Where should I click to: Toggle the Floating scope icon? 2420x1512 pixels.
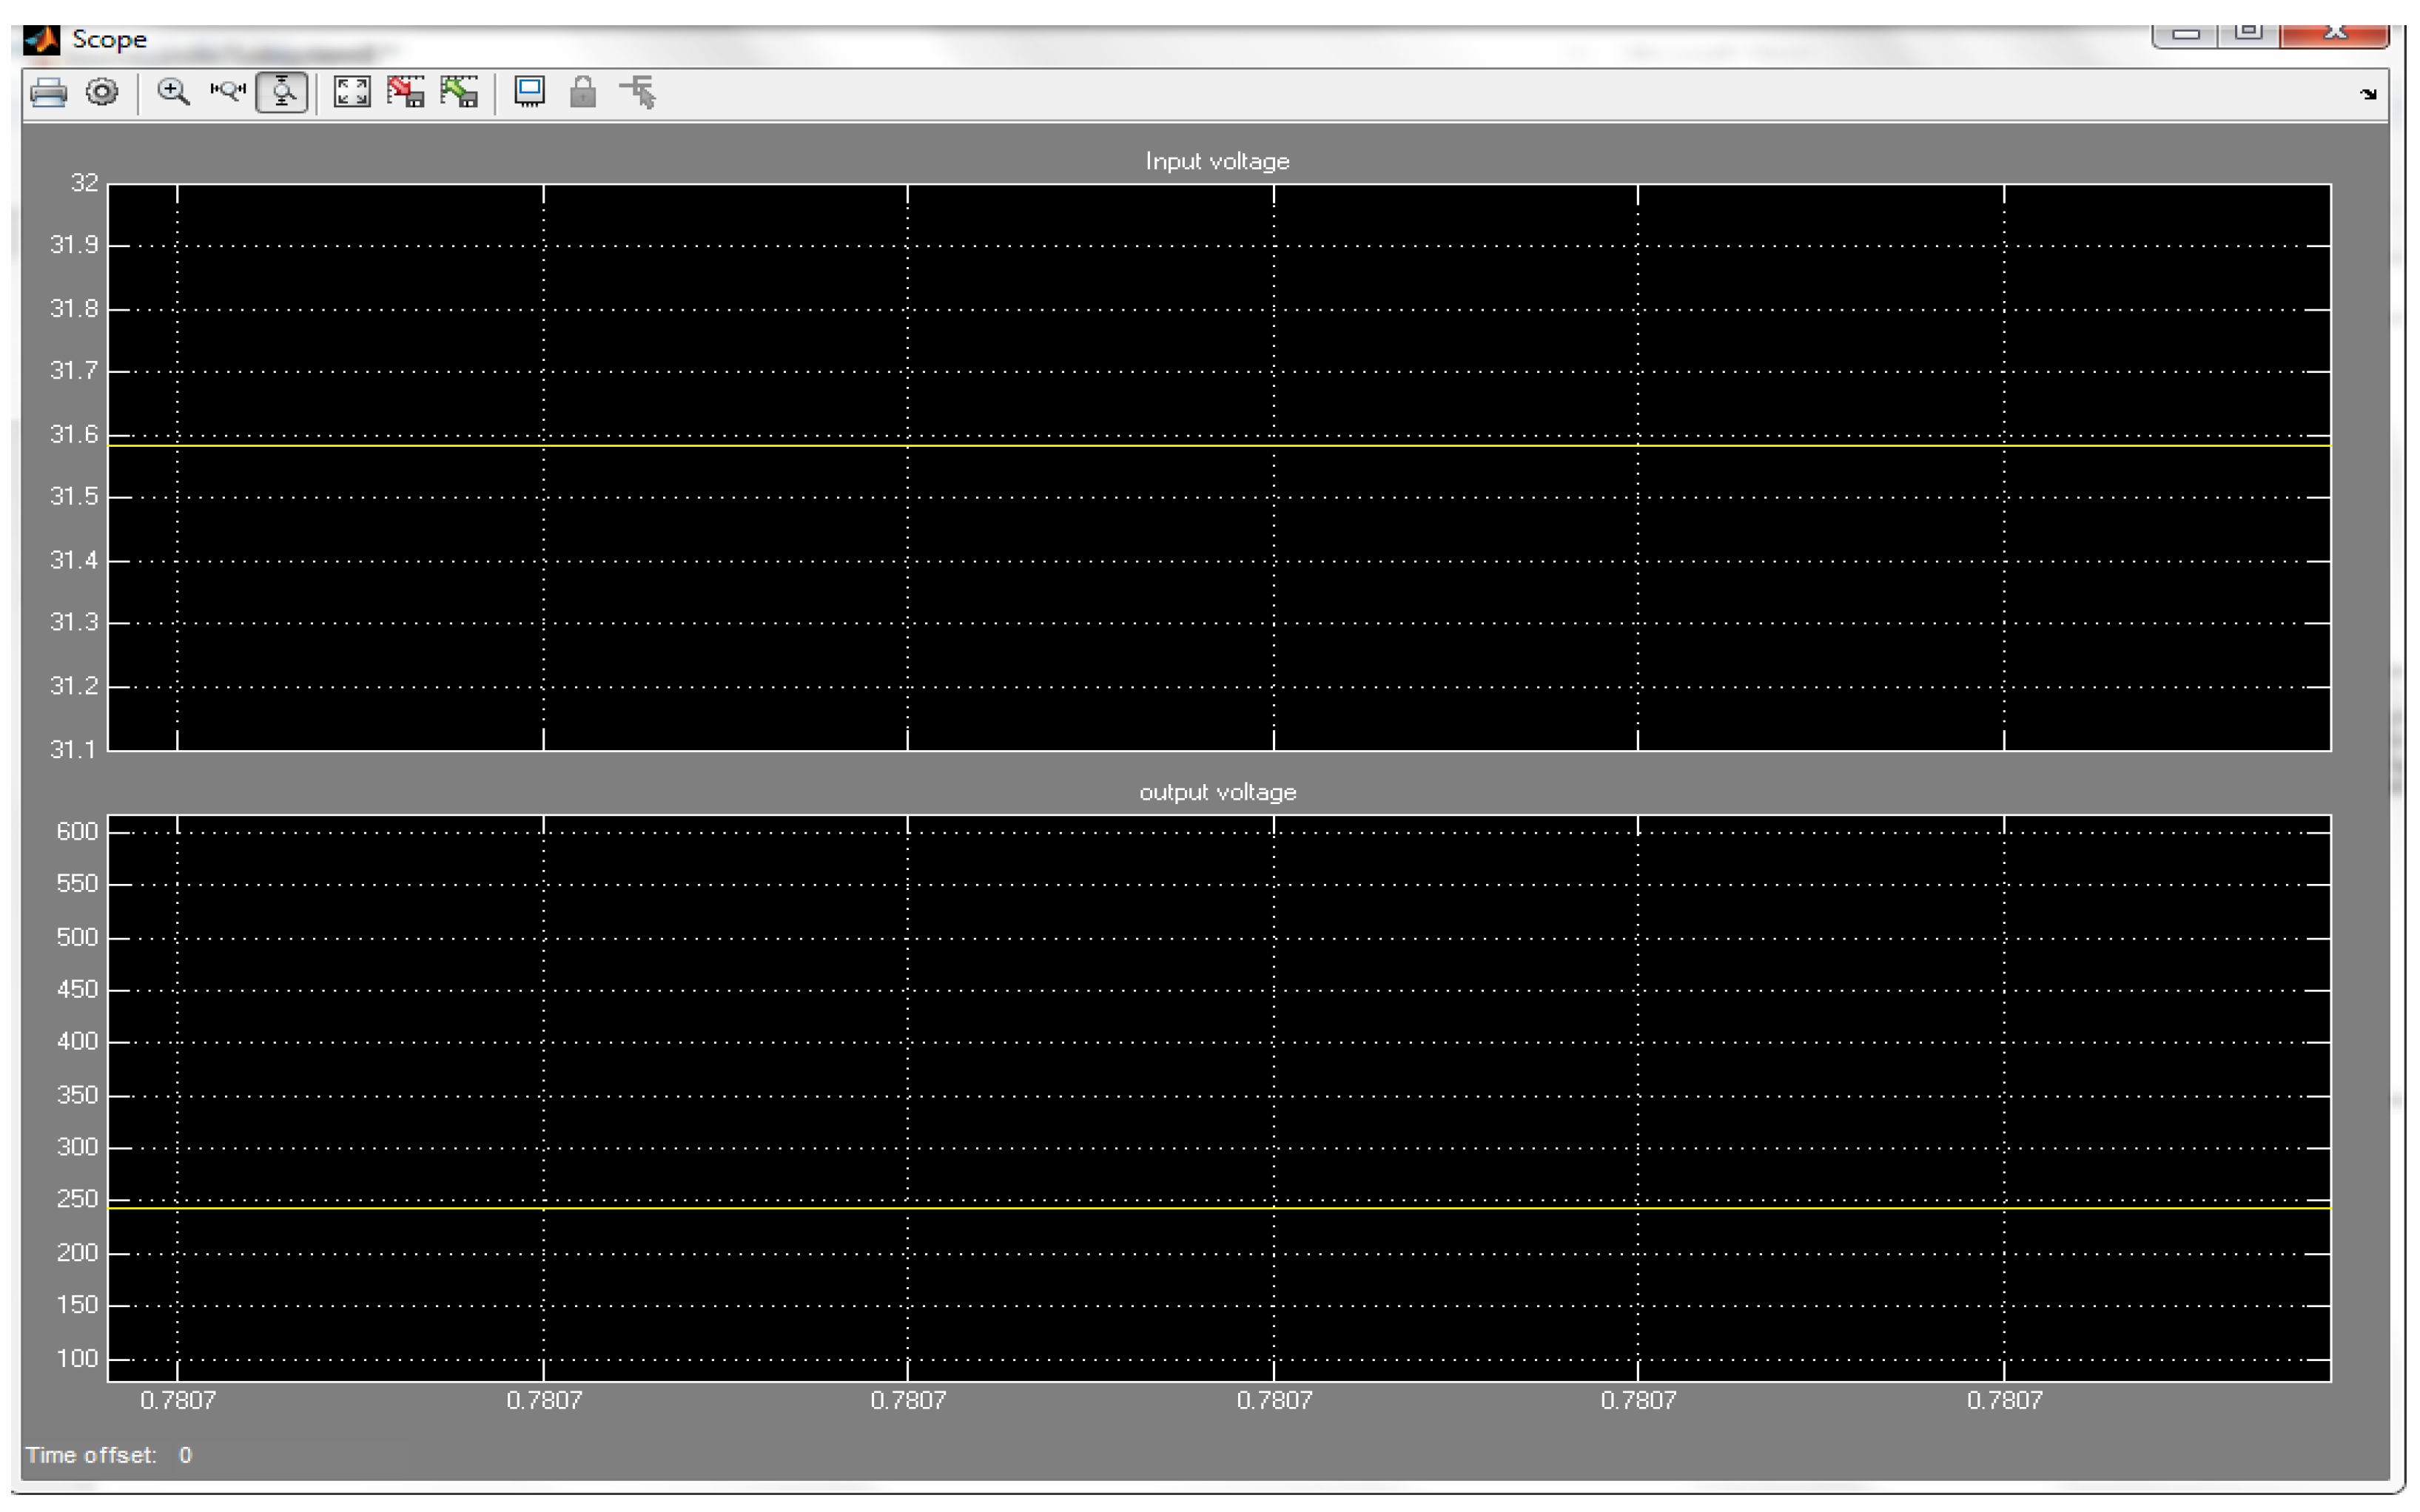(x=529, y=93)
